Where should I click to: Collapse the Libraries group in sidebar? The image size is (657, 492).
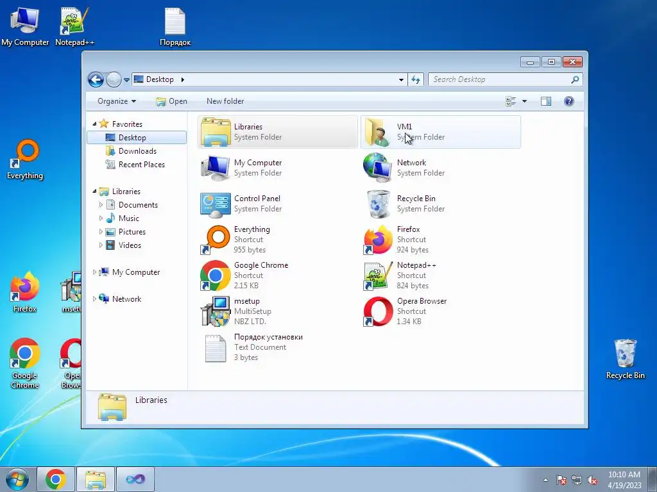click(95, 191)
